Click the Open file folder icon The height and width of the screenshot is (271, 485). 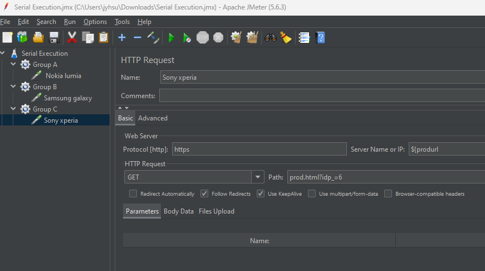pos(38,37)
